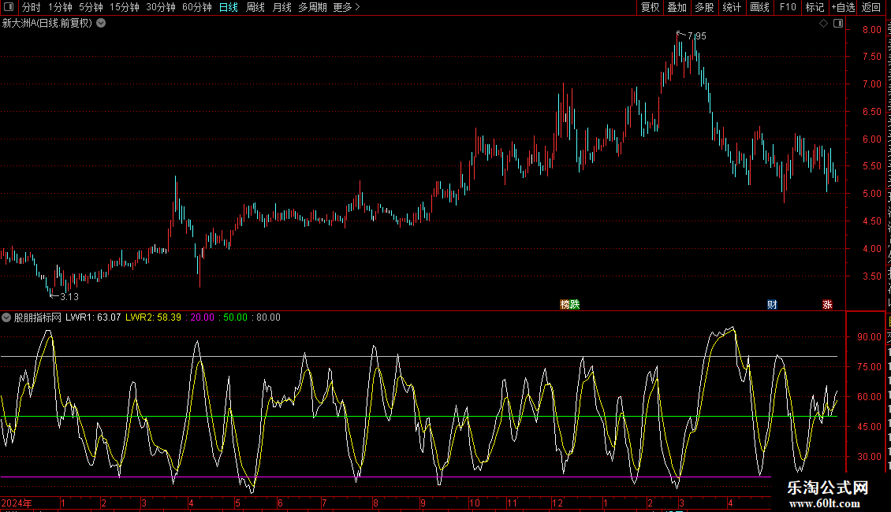The height and width of the screenshot is (512, 891).
Task: Click the panel layout icon at top-left
Action: [x=9, y=7]
